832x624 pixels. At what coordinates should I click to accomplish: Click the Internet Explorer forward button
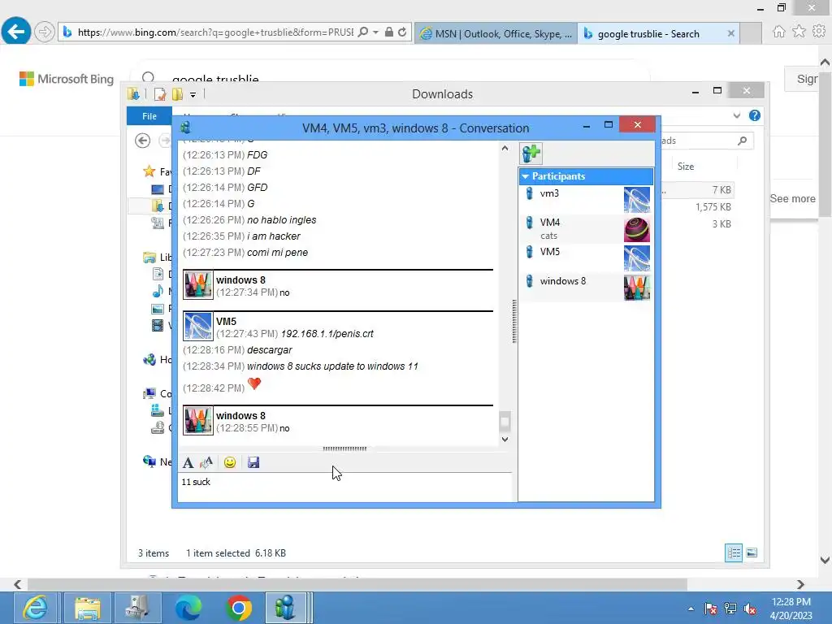pyautogui.click(x=45, y=32)
